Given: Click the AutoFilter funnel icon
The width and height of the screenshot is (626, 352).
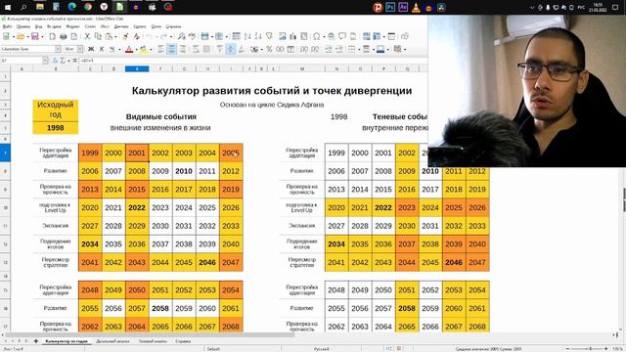Looking at the screenshot, I should point(270,37).
